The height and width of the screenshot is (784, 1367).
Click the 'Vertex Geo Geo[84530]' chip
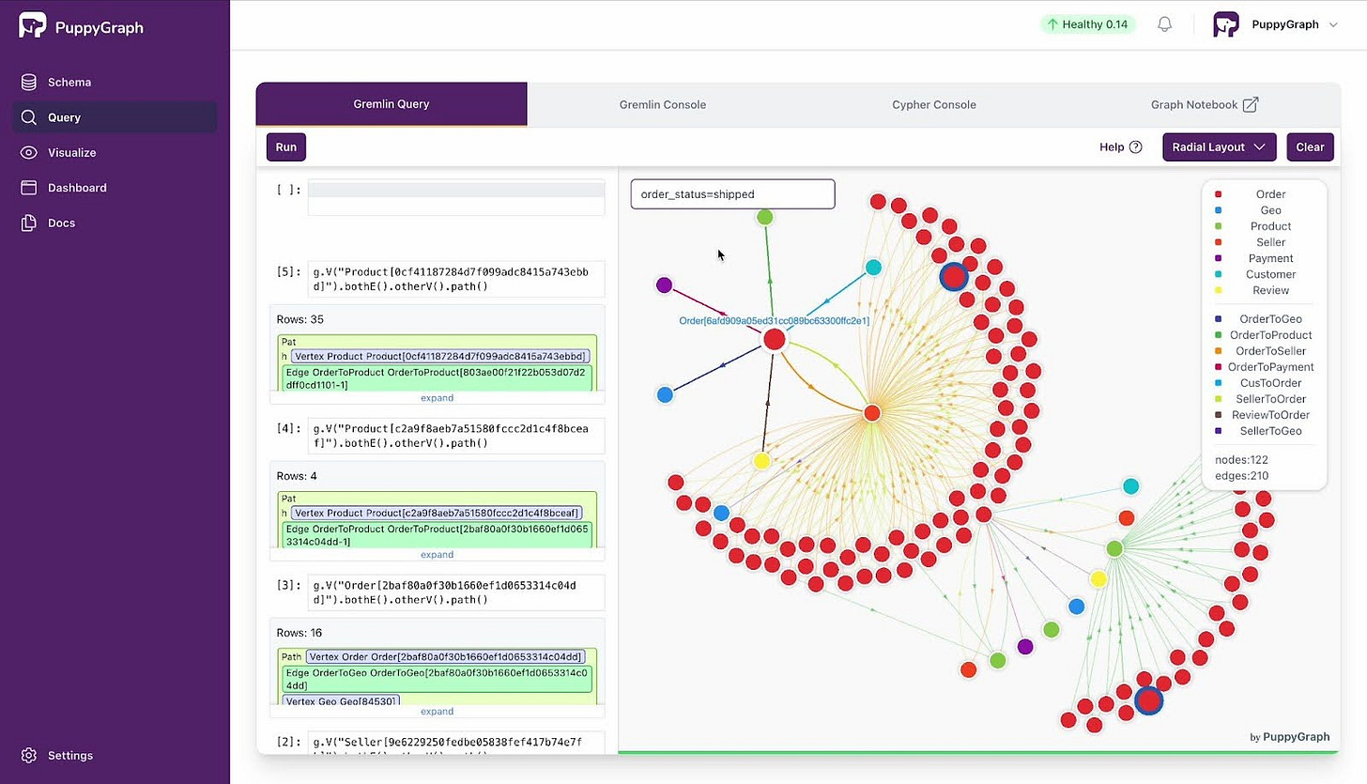(x=341, y=701)
